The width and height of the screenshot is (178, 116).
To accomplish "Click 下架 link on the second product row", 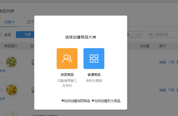I will [x=171, y=90].
